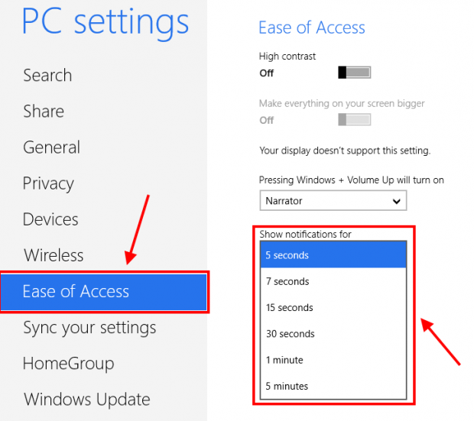Select 30 seconds in dropdown list
The height and width of the screenshot is (421, 474).
click(333, 334)
